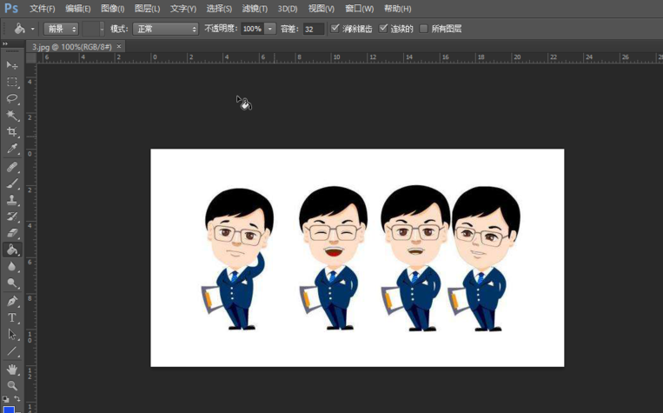Click the blue foreground color swatch
663x413 pixels.
pos(9,409)
